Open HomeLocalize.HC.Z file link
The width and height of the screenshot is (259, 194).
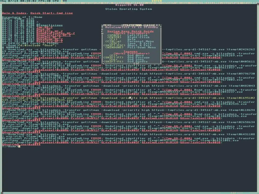54,35
